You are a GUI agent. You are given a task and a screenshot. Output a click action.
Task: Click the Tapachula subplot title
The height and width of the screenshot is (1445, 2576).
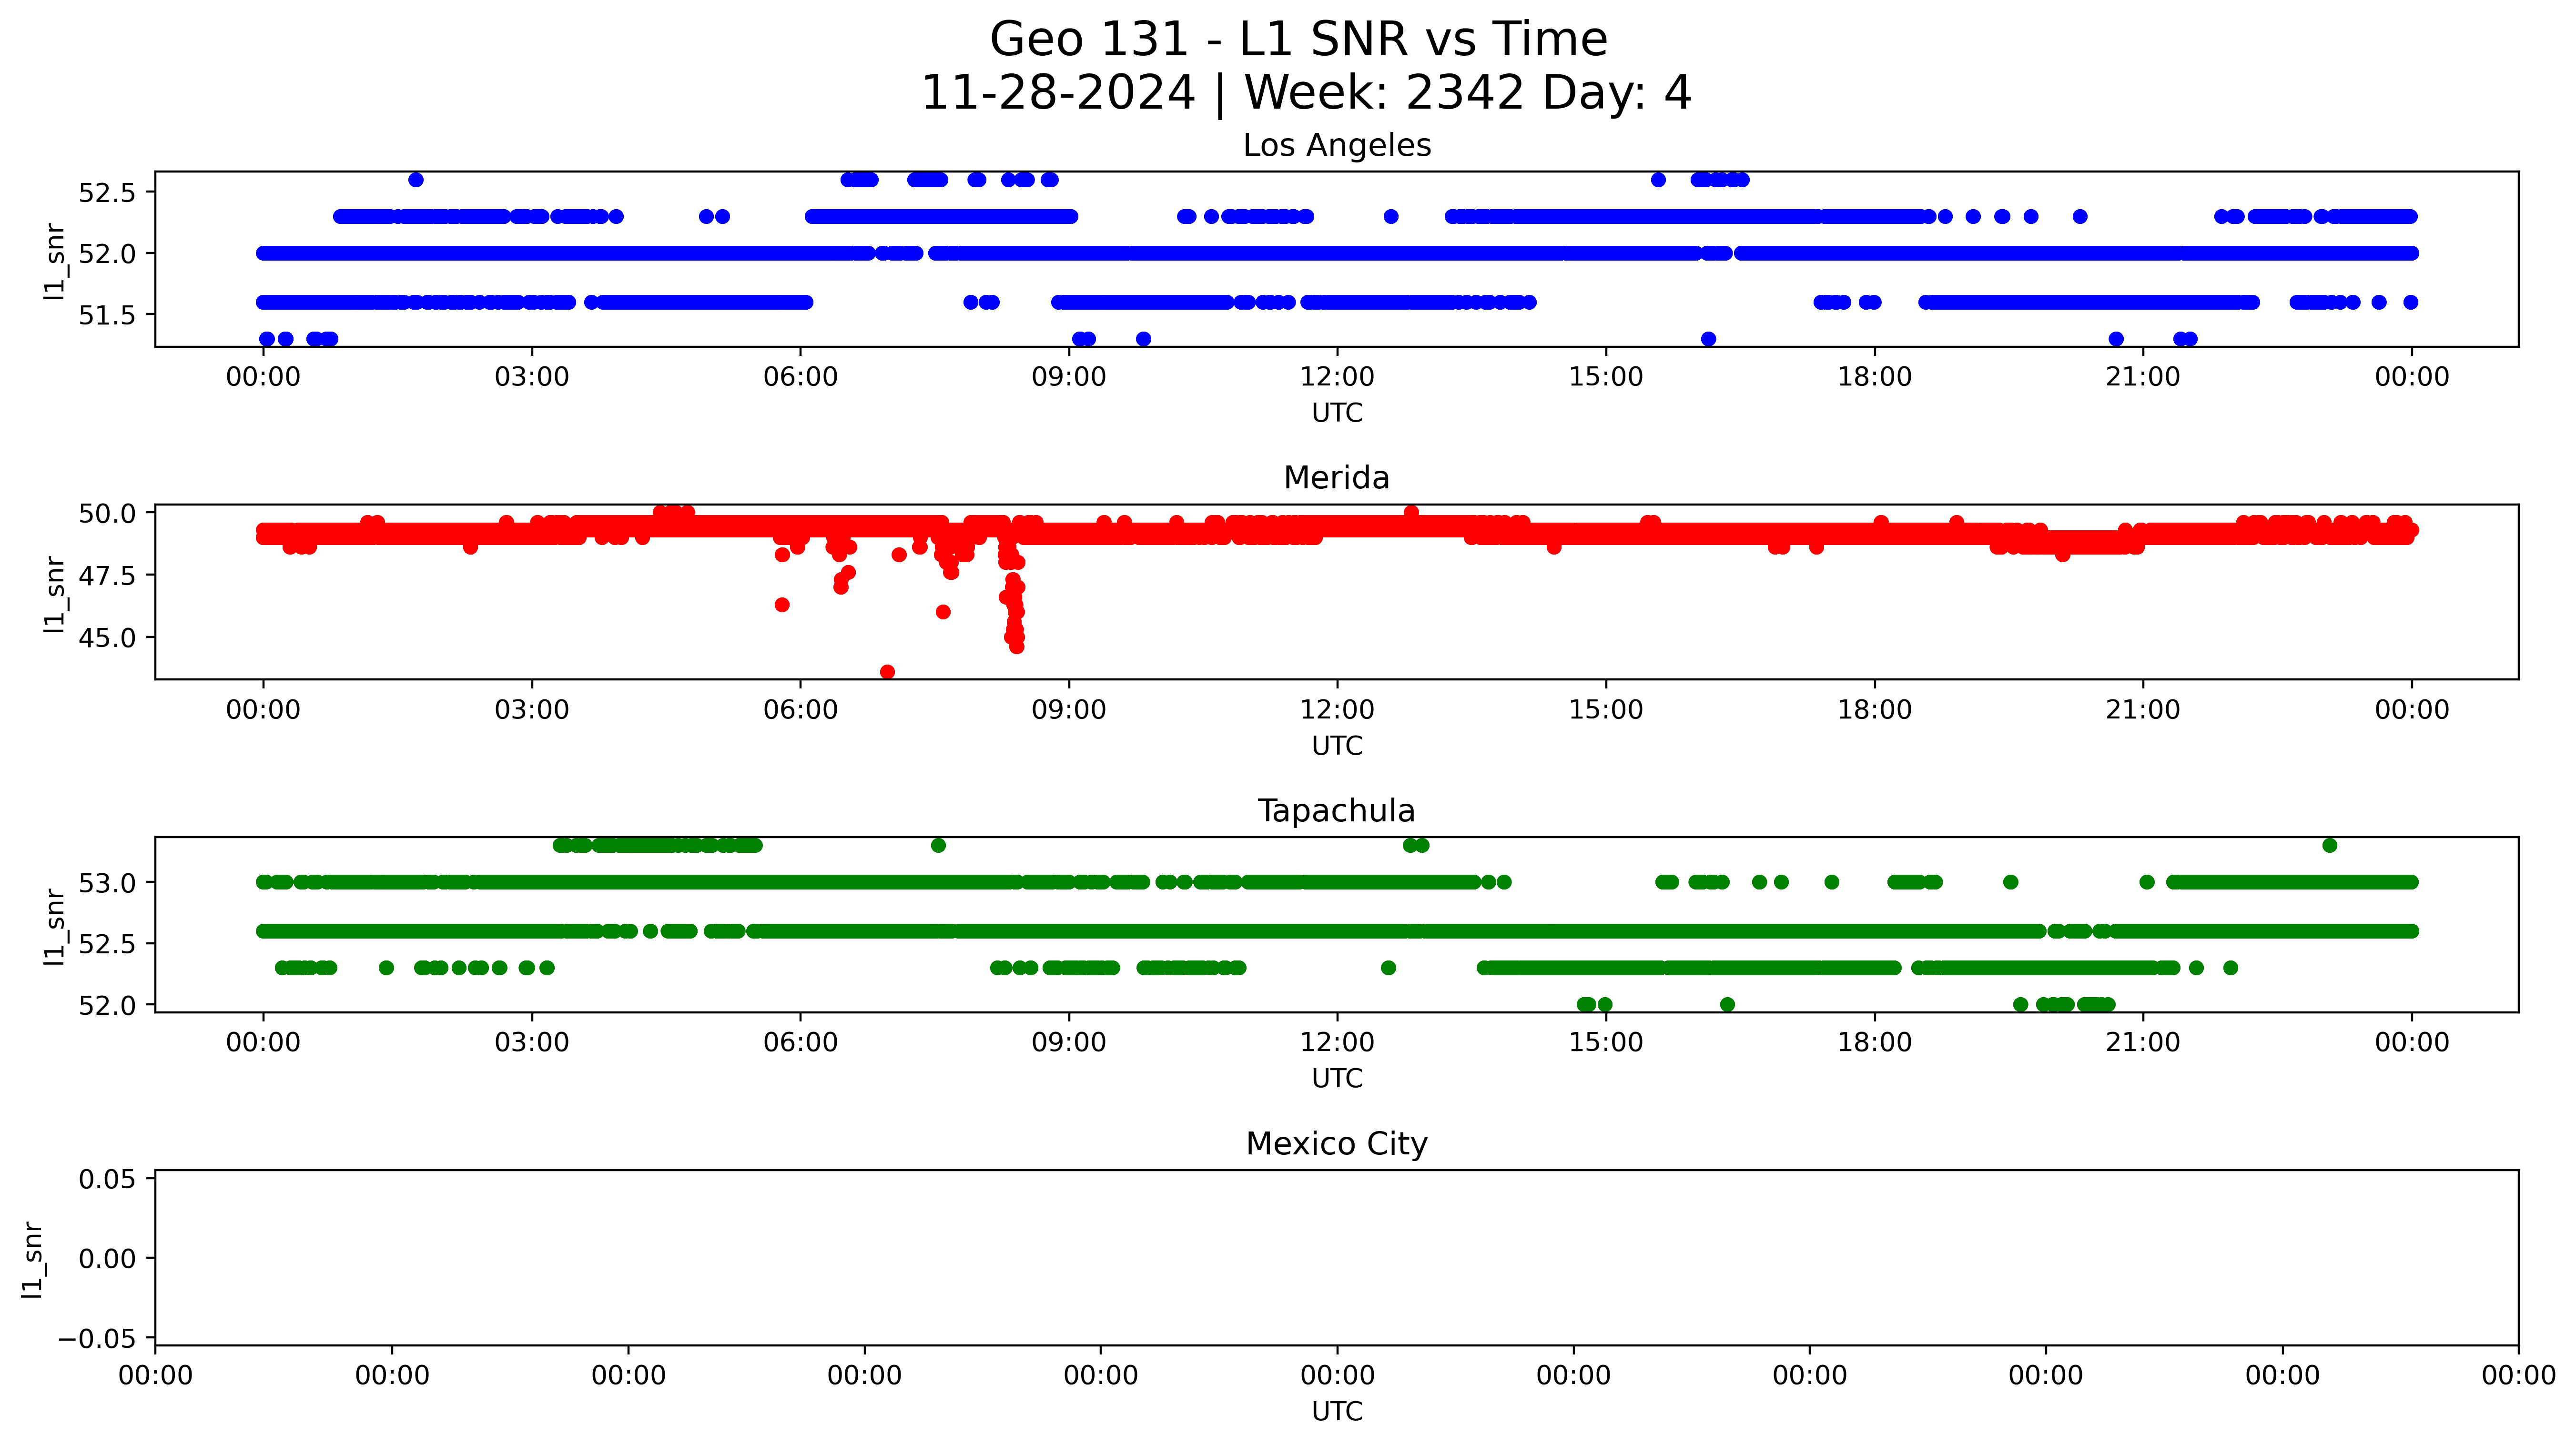coord(1336,811)
